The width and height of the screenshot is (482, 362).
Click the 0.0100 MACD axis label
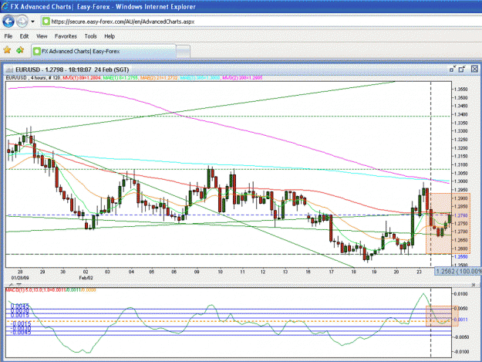pyautogui.click(x=460, y=294)
